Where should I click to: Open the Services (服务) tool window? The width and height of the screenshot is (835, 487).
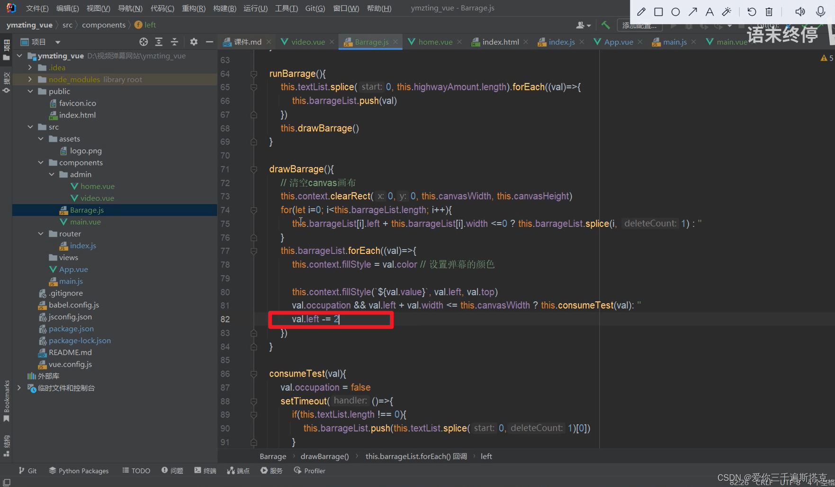tap(271, 470)
